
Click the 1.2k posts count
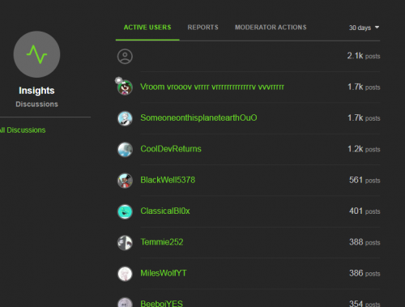[x=364, y=149]
